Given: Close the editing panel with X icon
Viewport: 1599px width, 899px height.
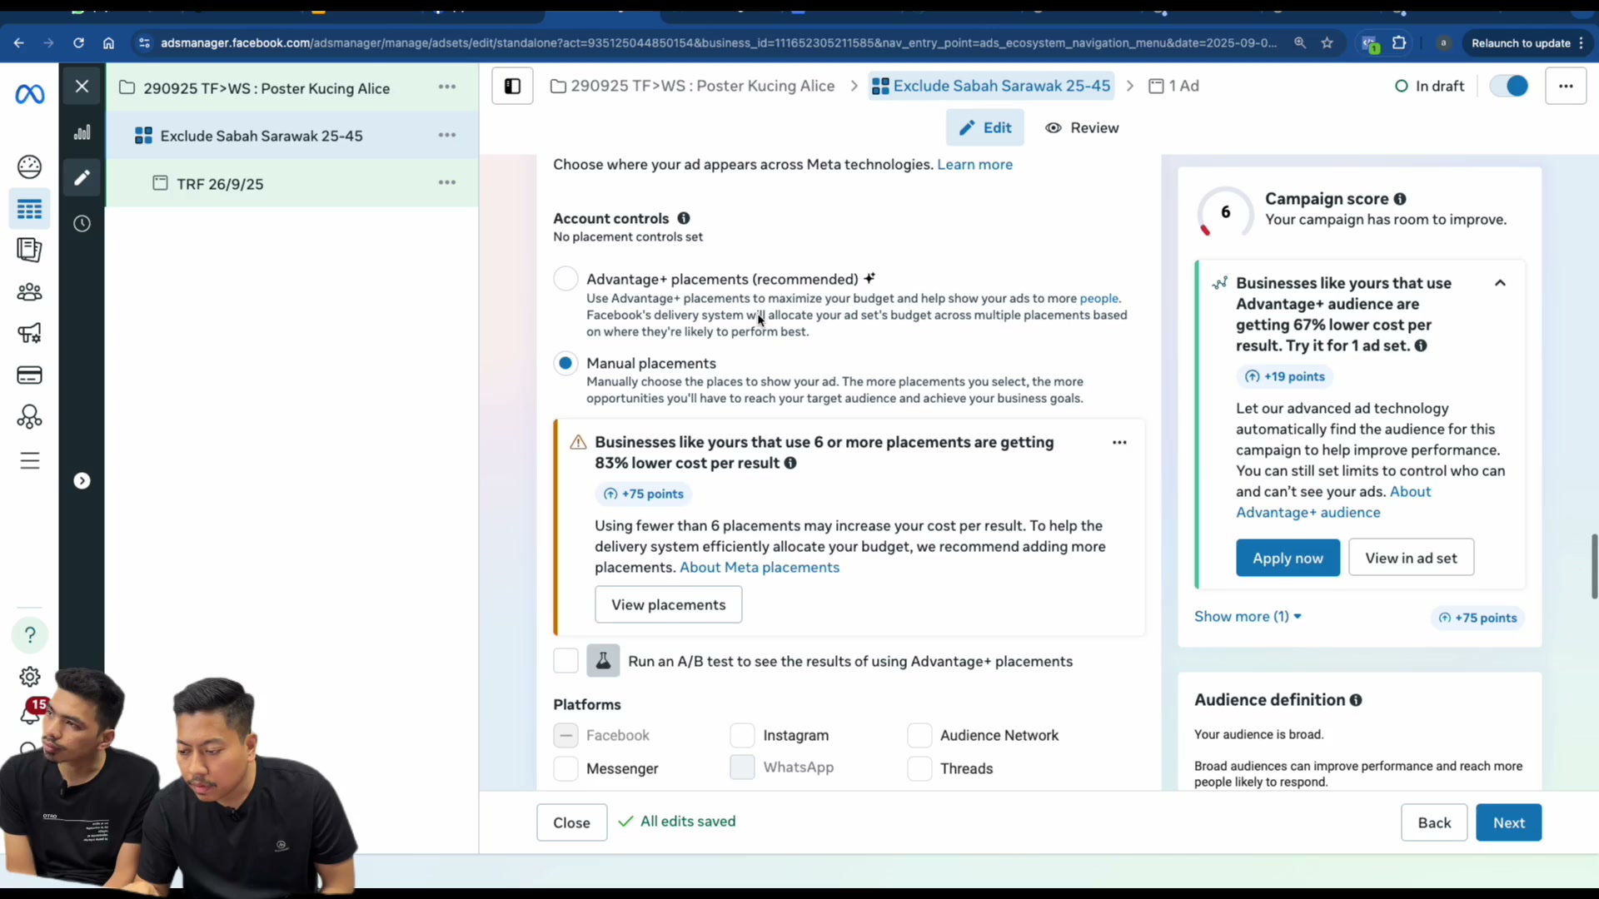Looking at the screenshot, I should pos(82,87).
